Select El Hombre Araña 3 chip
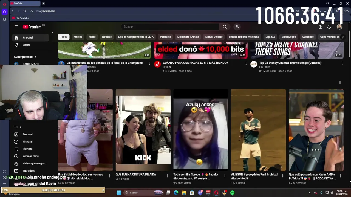 point(188,37)
